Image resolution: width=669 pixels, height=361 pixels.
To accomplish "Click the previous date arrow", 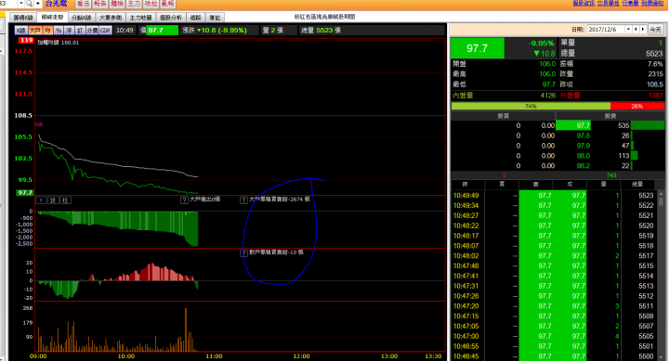I will [x=636, y=29].
